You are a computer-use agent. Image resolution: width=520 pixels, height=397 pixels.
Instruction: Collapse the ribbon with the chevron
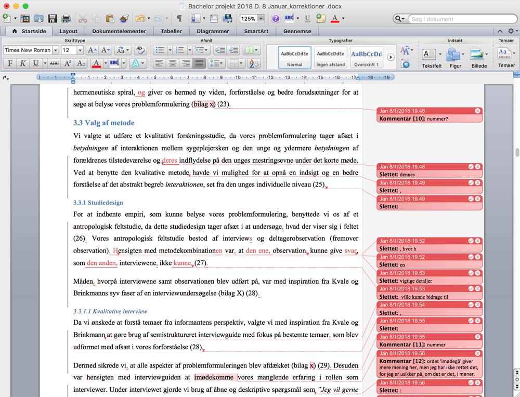click(x=500, y=31)
